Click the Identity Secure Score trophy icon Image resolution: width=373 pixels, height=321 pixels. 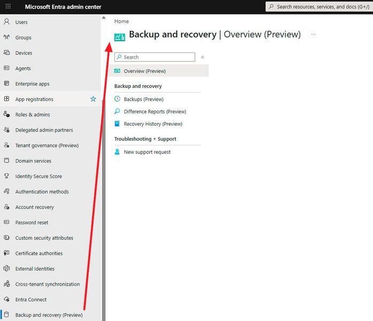[6, 176]
